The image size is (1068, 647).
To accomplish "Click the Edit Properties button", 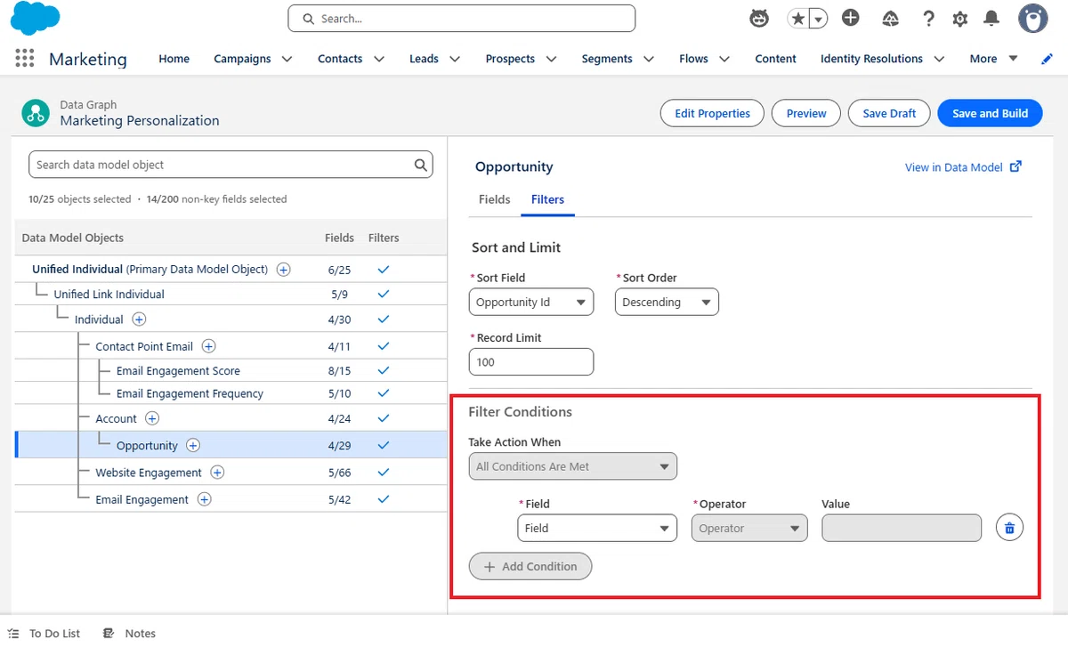I will [x=712, y=113].
